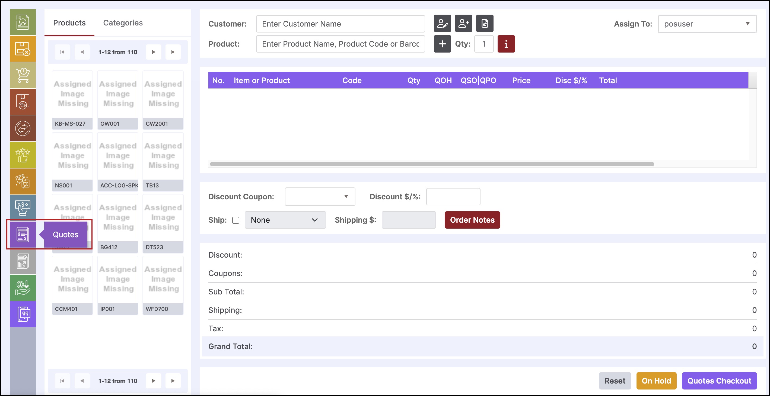The image size is (770, 396).
Task: Switch to the Products tab
Action: (x=69, y=23)
